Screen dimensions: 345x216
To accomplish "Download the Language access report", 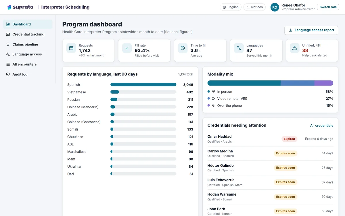I will (x=311, y=30).
